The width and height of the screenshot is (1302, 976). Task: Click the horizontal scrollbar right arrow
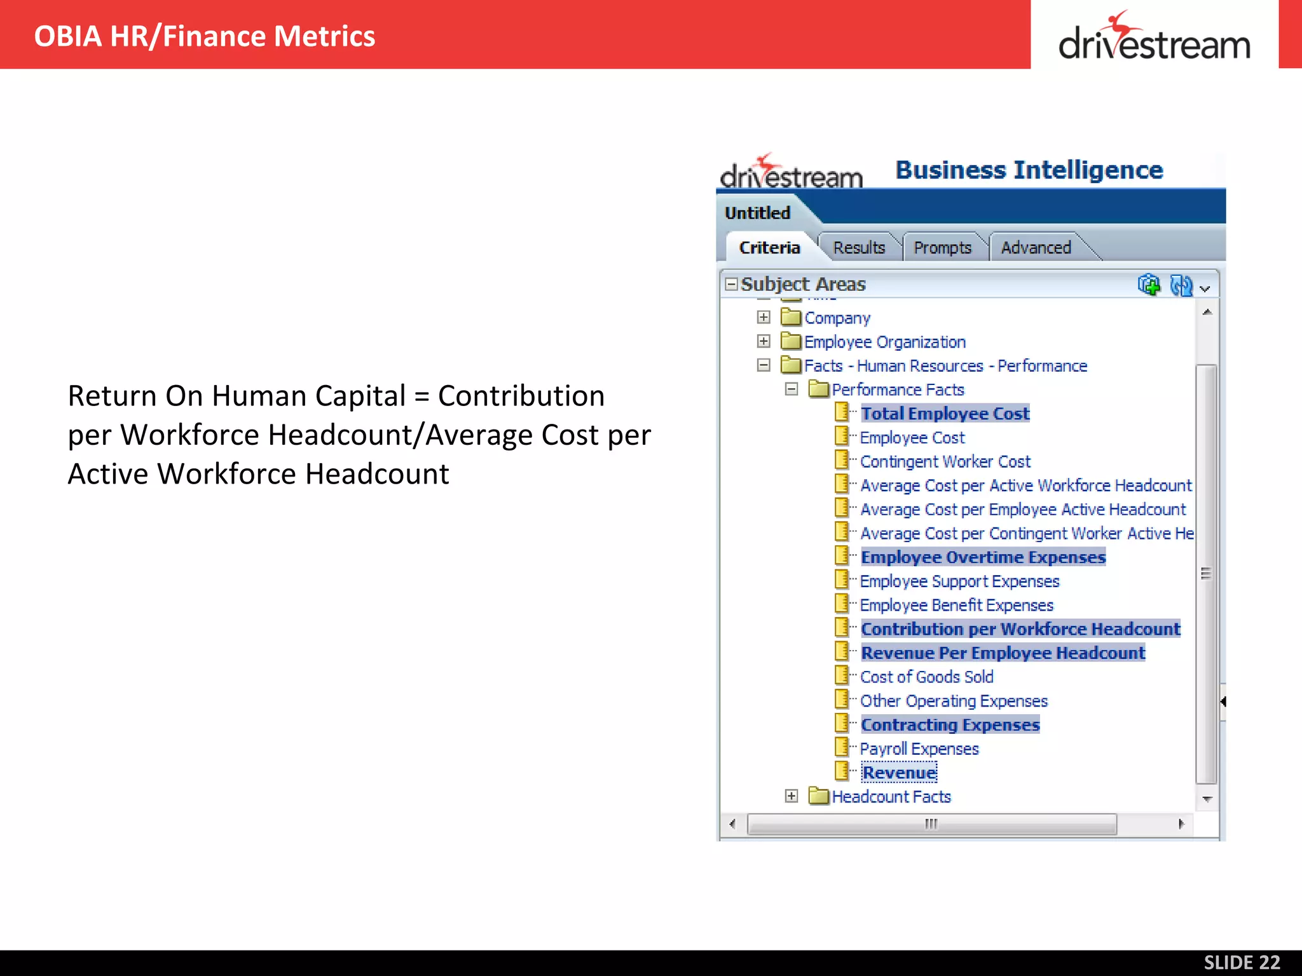tap(1181, 824)
